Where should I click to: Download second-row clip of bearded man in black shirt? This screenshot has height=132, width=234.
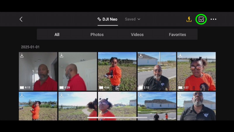click(x=180, y=95)
